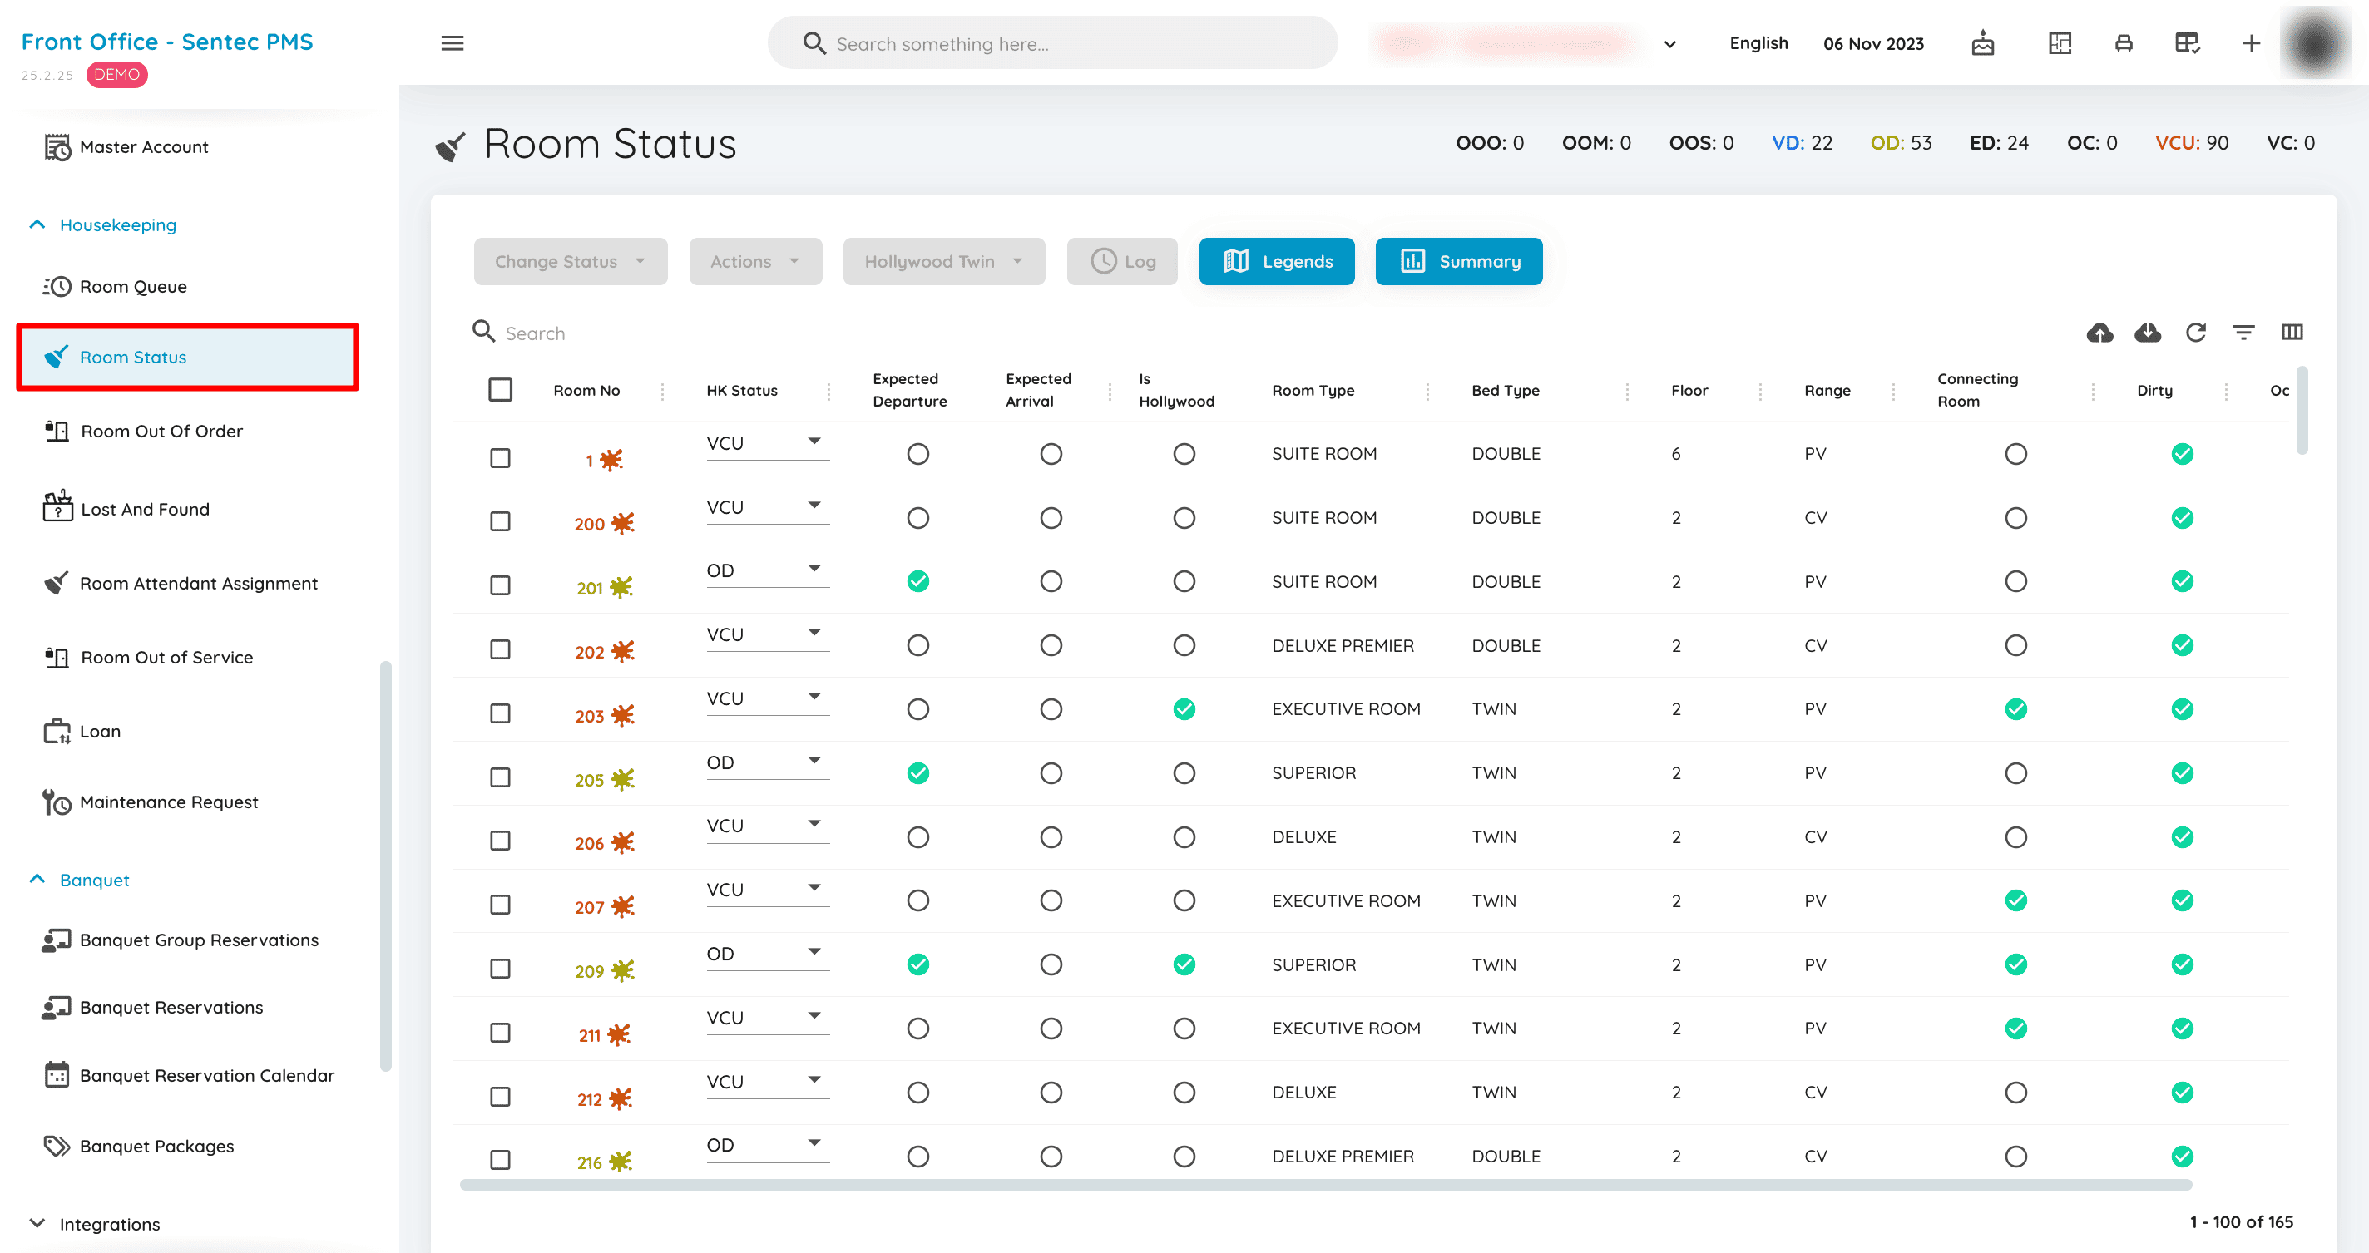Image resolution: width=2369 pixels, height=1253 pixels.
Task: Click the plus icon in header
Action: (x=2250, y=43)
